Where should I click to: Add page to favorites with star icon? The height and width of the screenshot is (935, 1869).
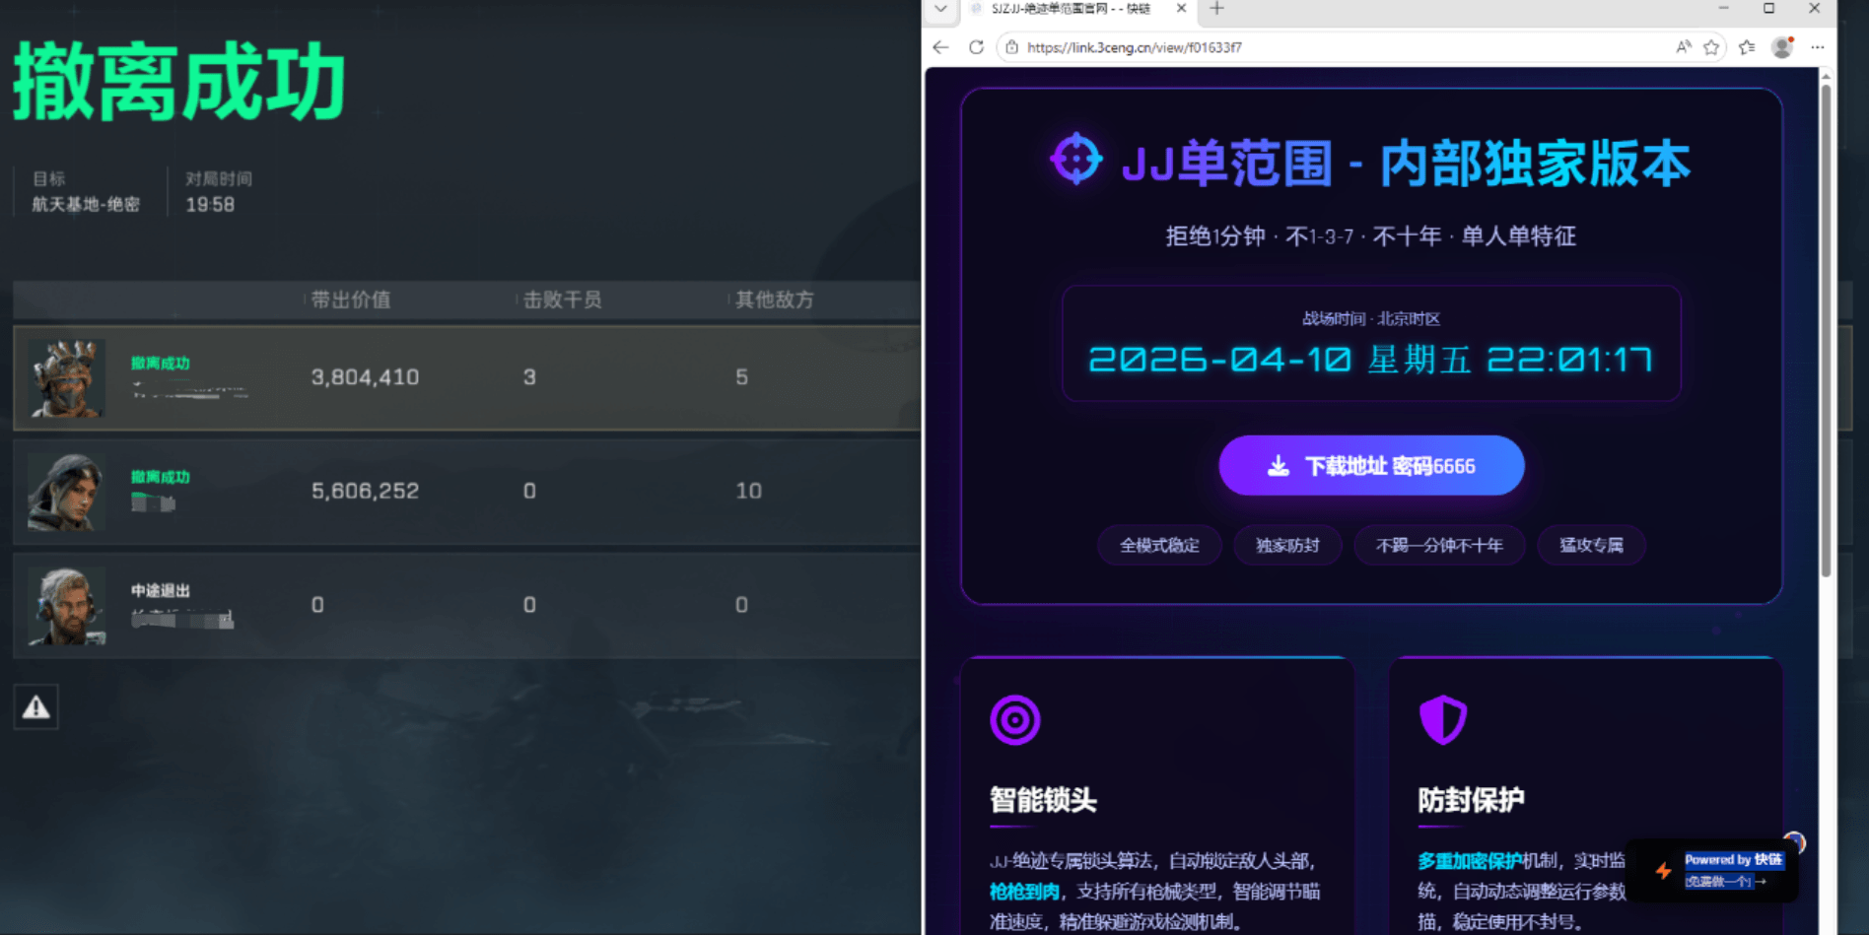[x=1711, y=47]
